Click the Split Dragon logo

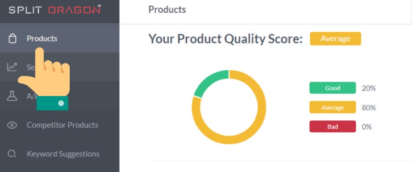(x=55, y=10)
